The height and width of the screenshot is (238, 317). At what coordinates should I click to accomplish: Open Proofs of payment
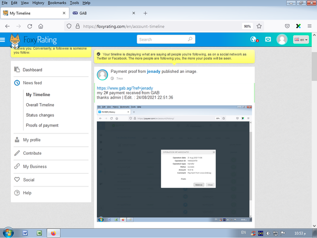pyautogui.click(x=42, y=125)
